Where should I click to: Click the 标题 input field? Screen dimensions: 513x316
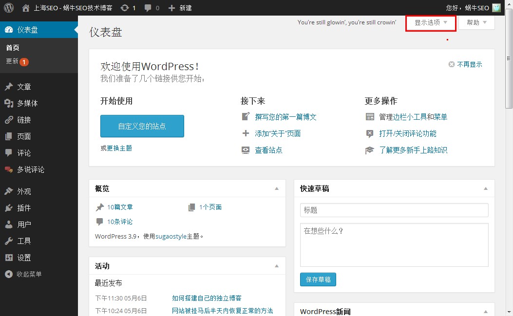(x=394, y=210)
